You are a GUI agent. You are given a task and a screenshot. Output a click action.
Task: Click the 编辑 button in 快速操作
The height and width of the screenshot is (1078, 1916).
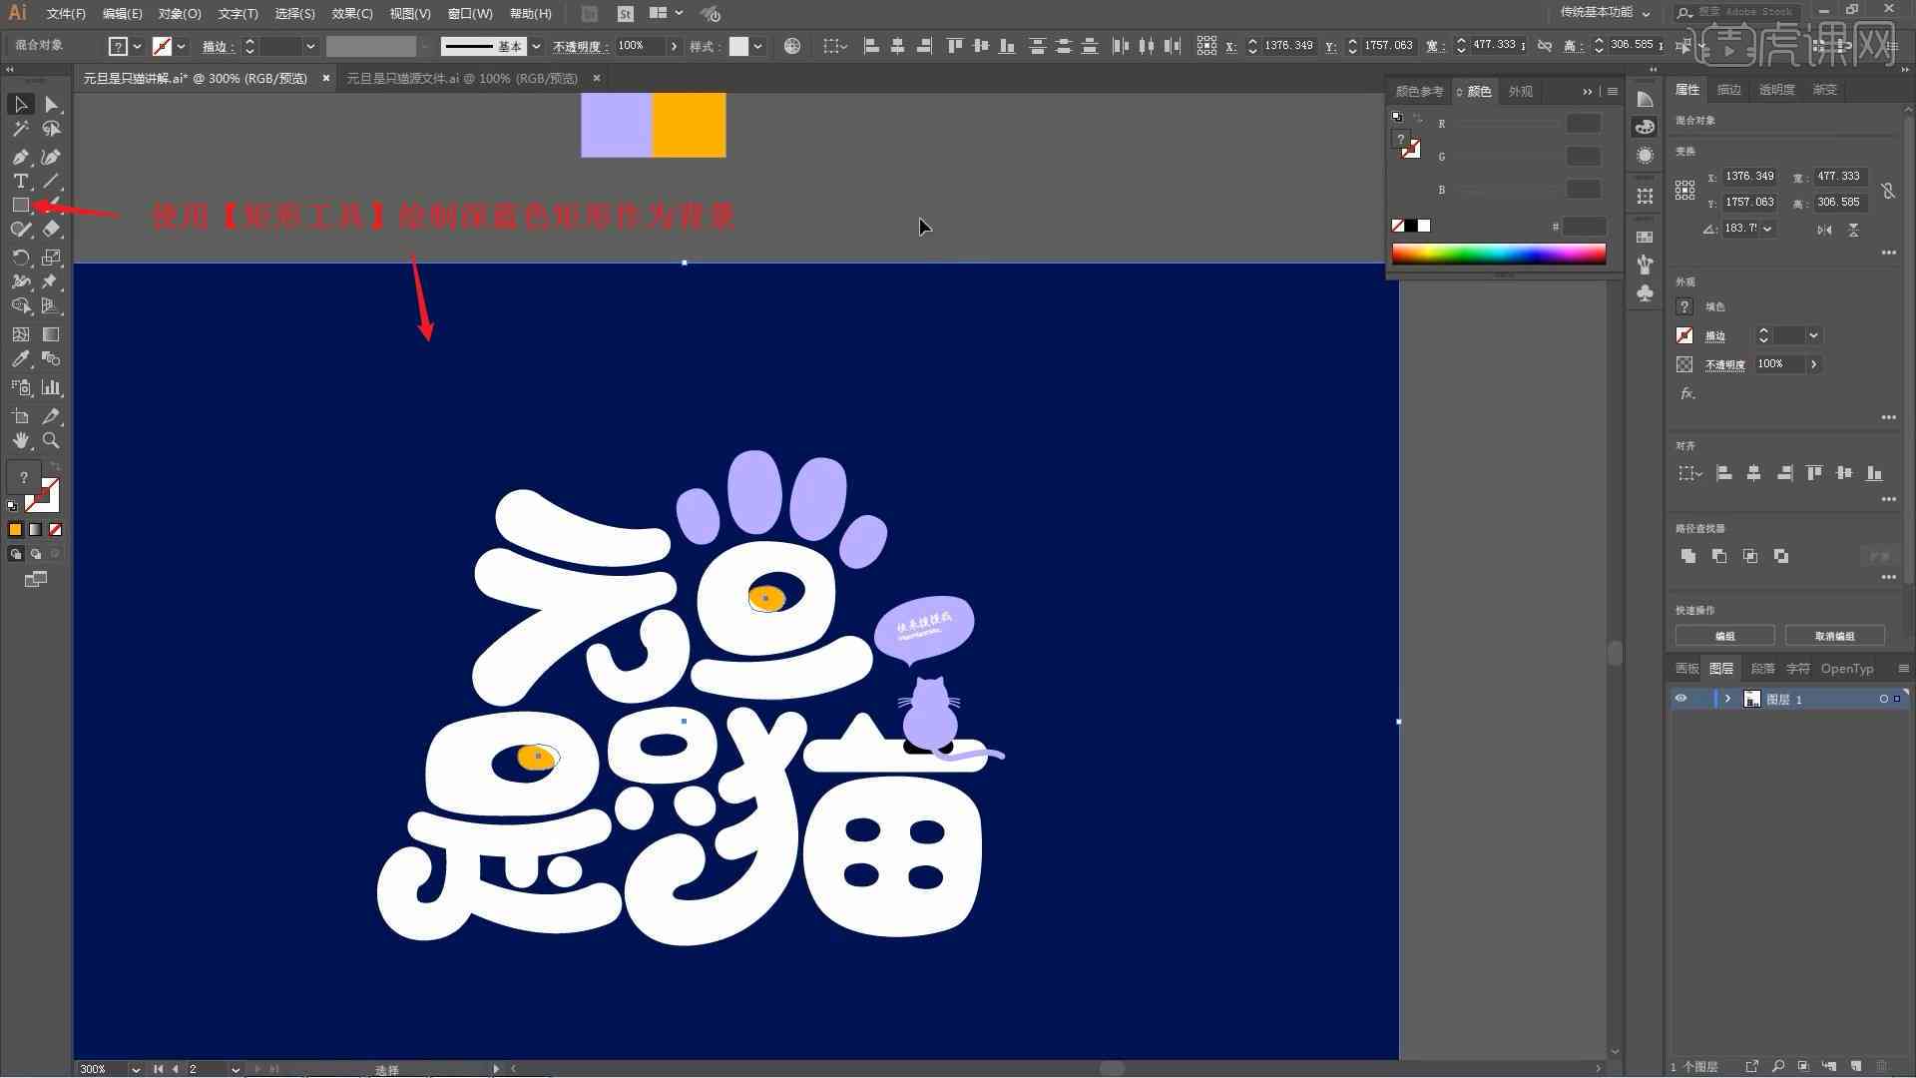[x=1727, y=636]
